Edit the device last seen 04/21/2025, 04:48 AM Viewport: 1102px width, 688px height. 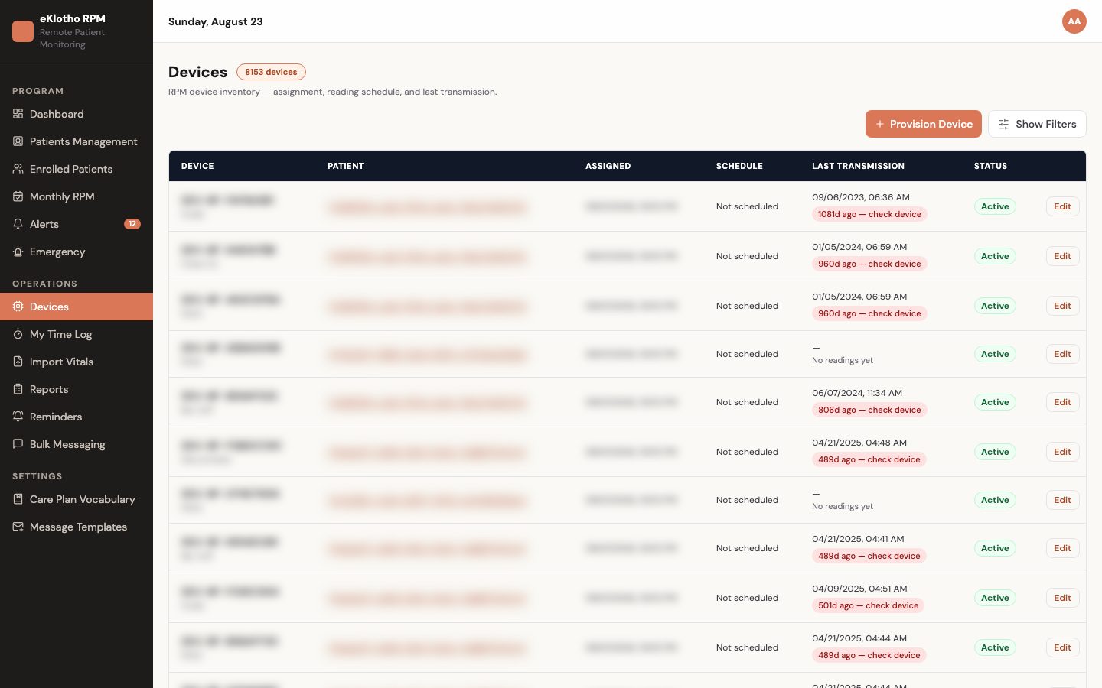tap(1062, 452)
